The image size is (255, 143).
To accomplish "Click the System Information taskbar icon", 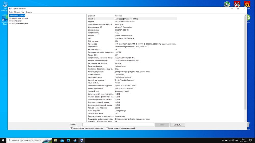I will pos(82,140).
